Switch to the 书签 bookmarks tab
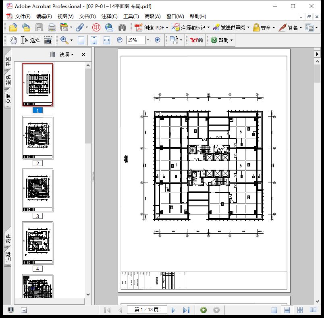The height and width of the screenshot is (318, 324). click(x=8, y=61)
